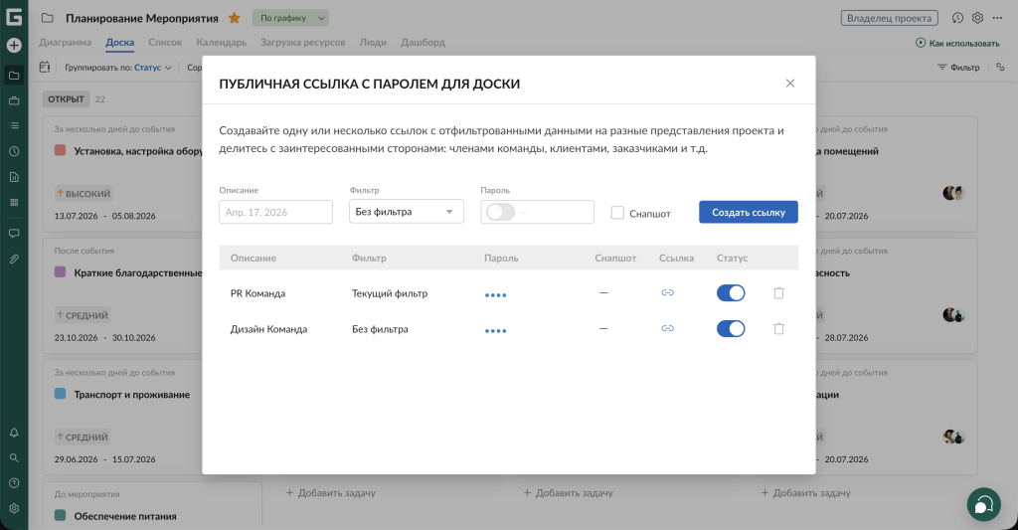
Task: Switch to the Диаграмма tab
Action: (65, 42)
